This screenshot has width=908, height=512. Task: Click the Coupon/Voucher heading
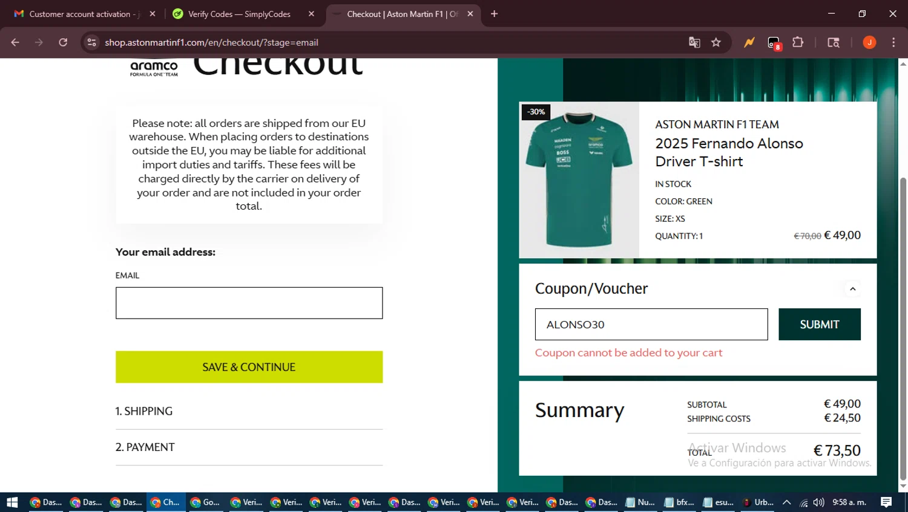pos(591,289)
